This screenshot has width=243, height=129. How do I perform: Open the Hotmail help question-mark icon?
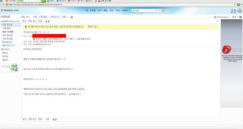[x=240, y=17]
